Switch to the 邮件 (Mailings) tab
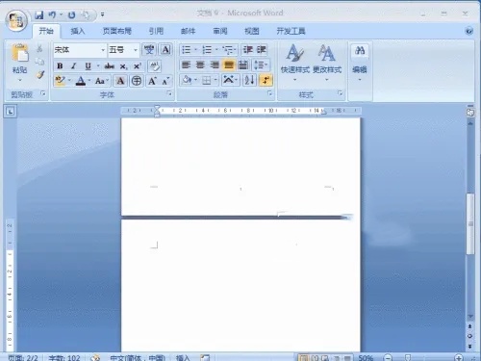This screenshot has height=361, width=481. [x=188, y=31]
